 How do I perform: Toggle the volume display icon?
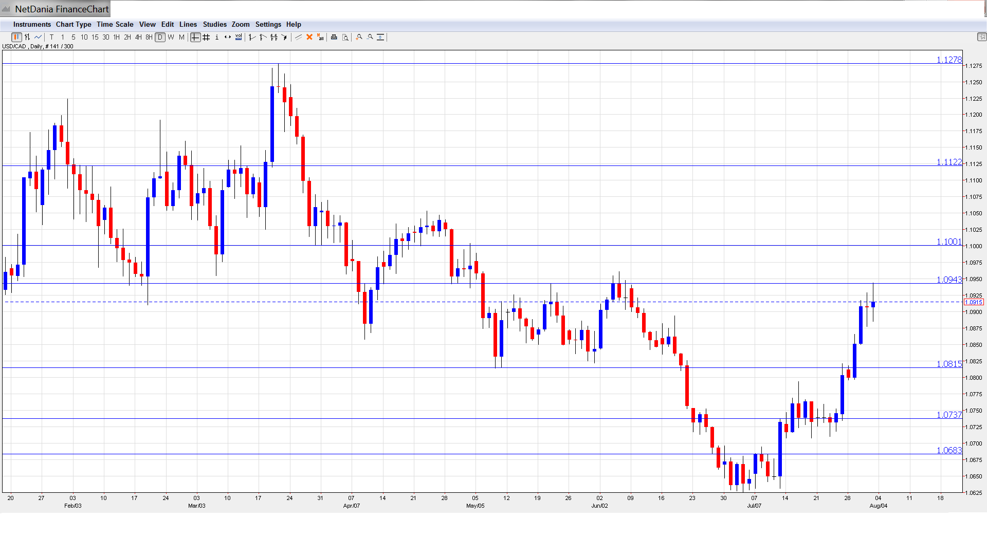(239, 37)
